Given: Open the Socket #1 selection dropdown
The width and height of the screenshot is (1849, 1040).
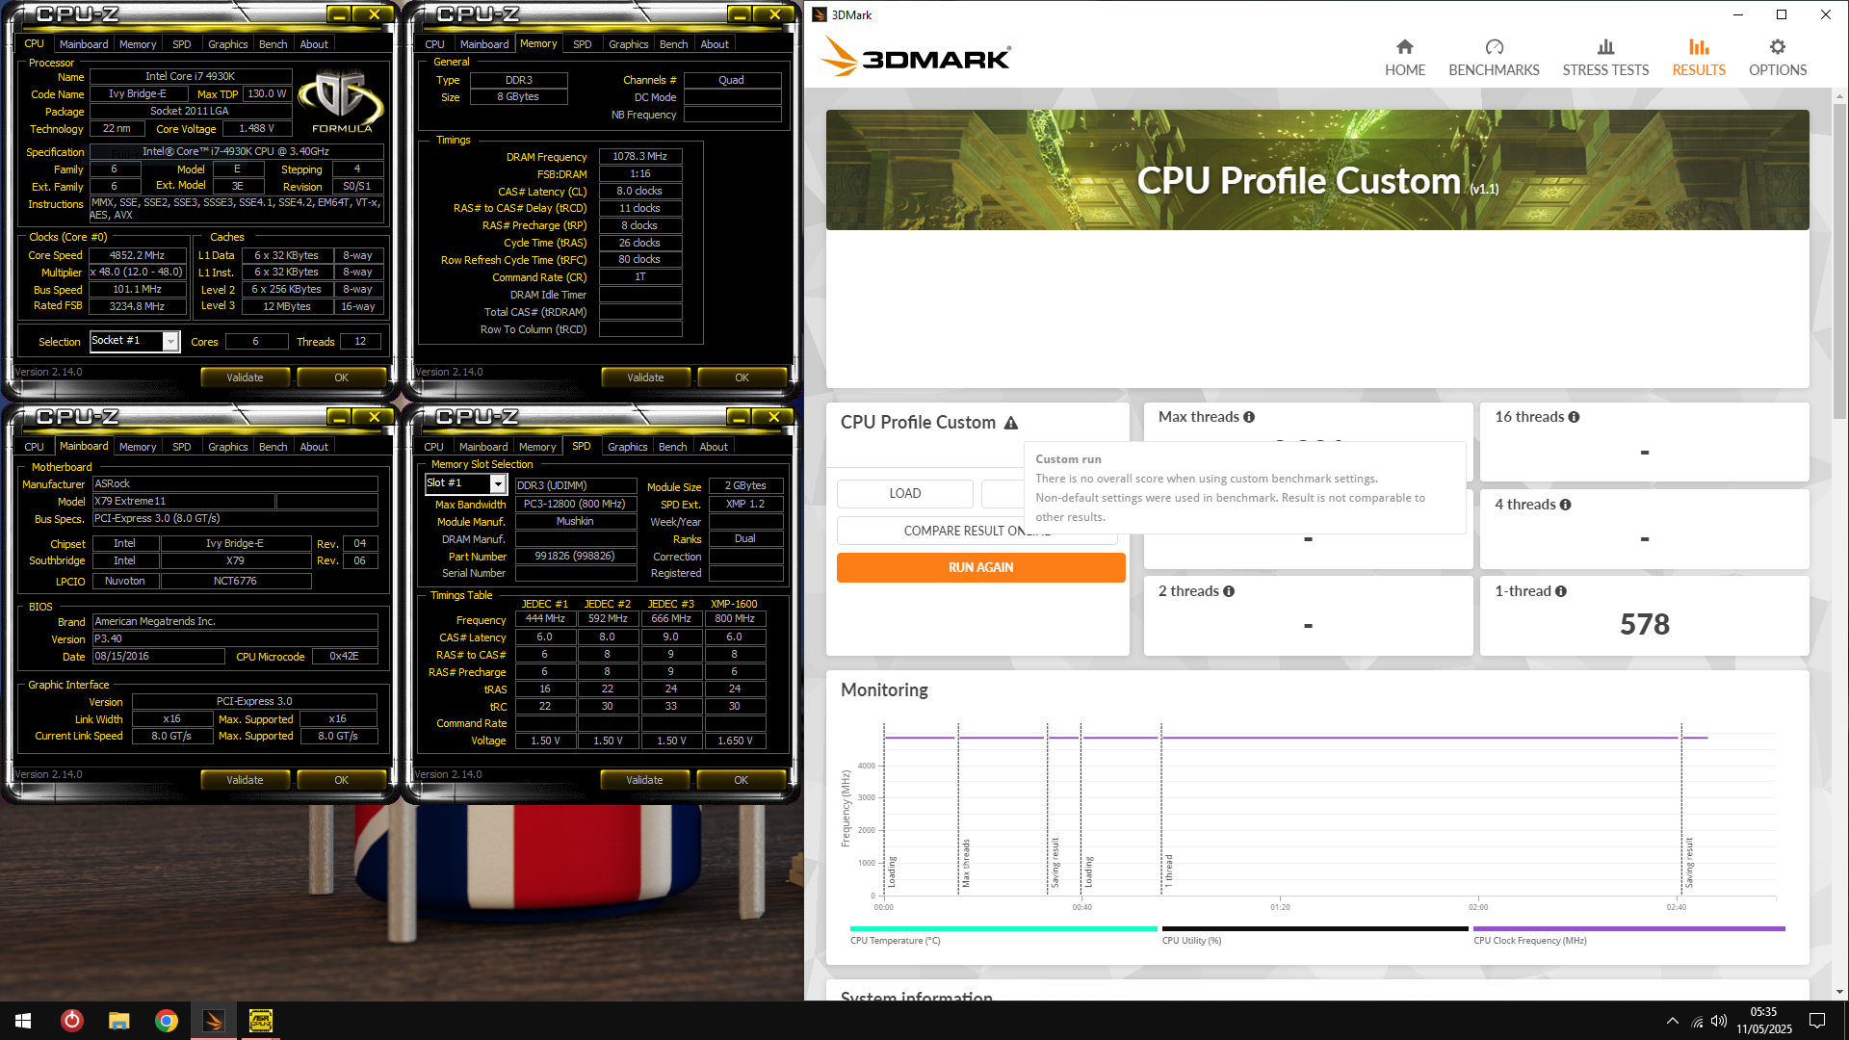Looking at the screenshot, I should pos(170,342).
